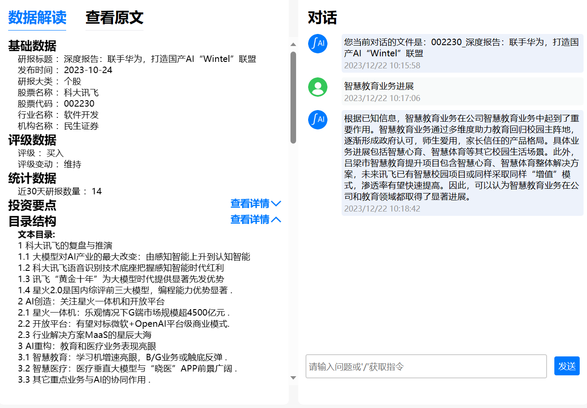This screenshot has width=587, height=408.
Task: Click the stock name 科大讯飞
Action: click(81, 92)
